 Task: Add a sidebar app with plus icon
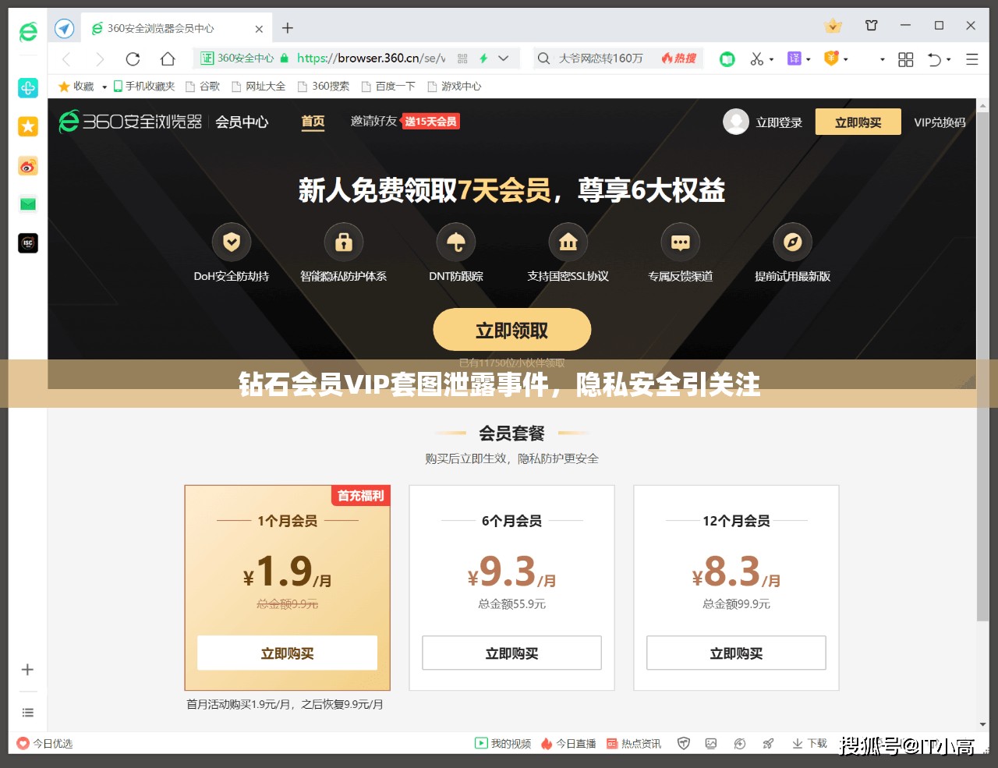[27, 670]
